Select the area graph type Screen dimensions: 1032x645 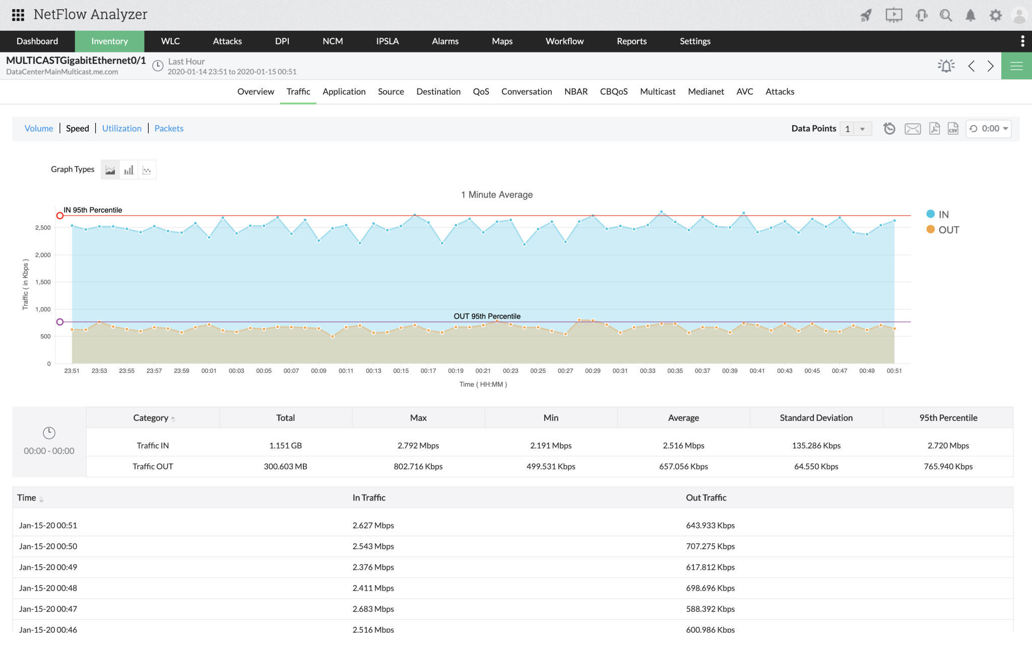pos(110,169)
